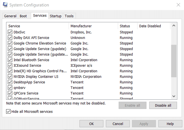Select the Dropbox, Inc. manufacturer cell
Image resolution: width=184 pixels, height=130 pixels.
point(81,32)
